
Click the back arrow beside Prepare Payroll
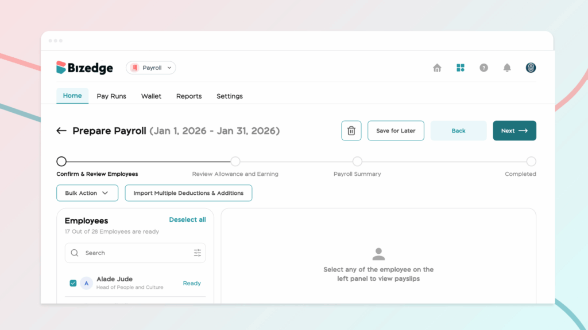61,131
